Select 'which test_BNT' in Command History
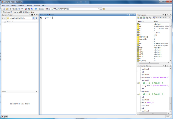The height and width of the screenshot is (119, 173). coord(148,102)
